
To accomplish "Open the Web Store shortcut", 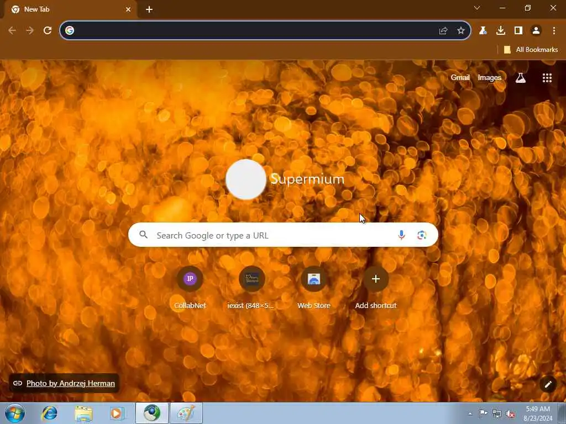I will 314,287.
